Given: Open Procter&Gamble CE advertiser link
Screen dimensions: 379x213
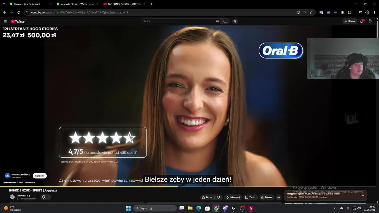Looking at the screenshot, I should (x=21, y=175).
